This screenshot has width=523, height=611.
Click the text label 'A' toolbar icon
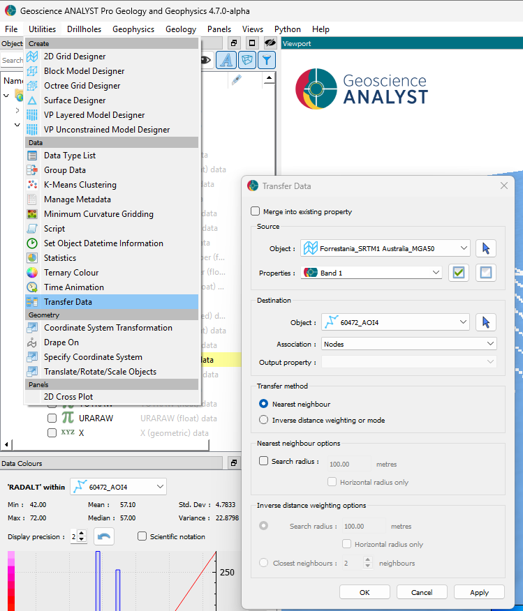coord(226,61)
